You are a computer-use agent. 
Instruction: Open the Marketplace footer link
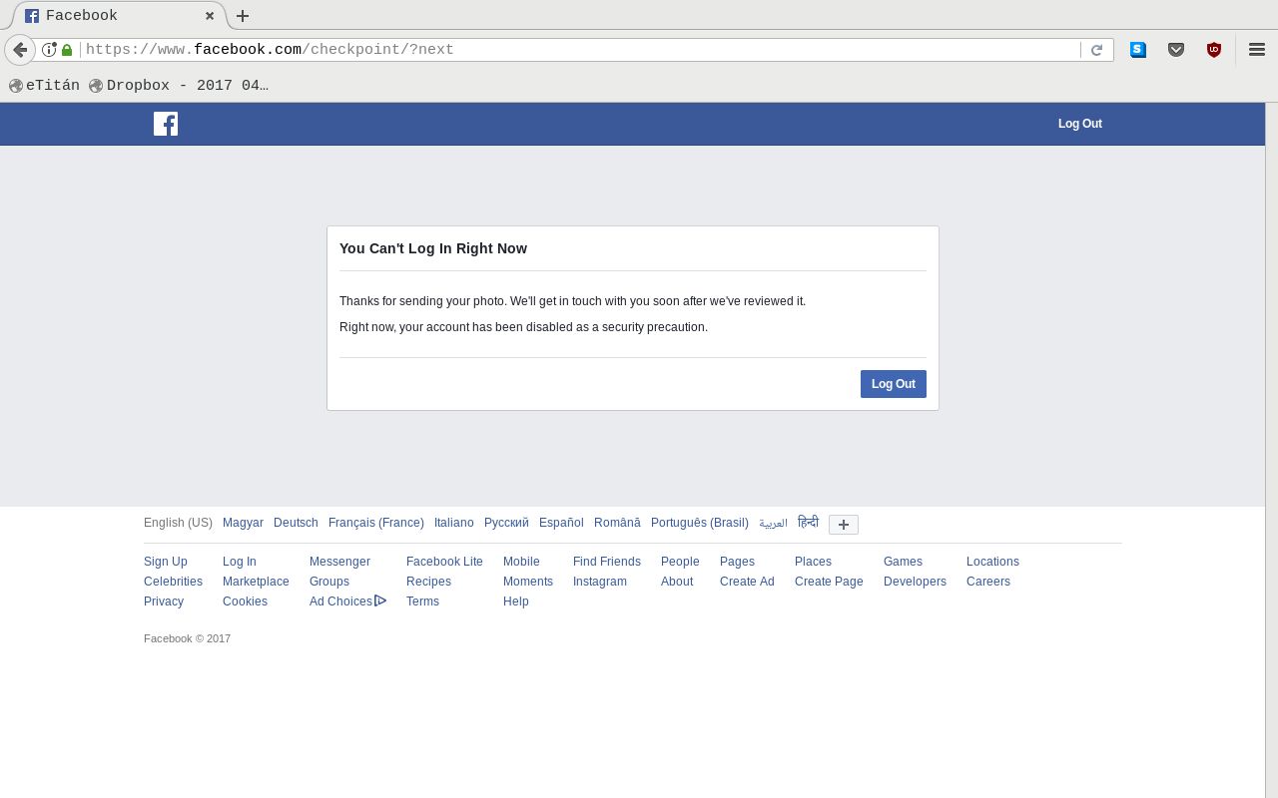click(256, 582)
